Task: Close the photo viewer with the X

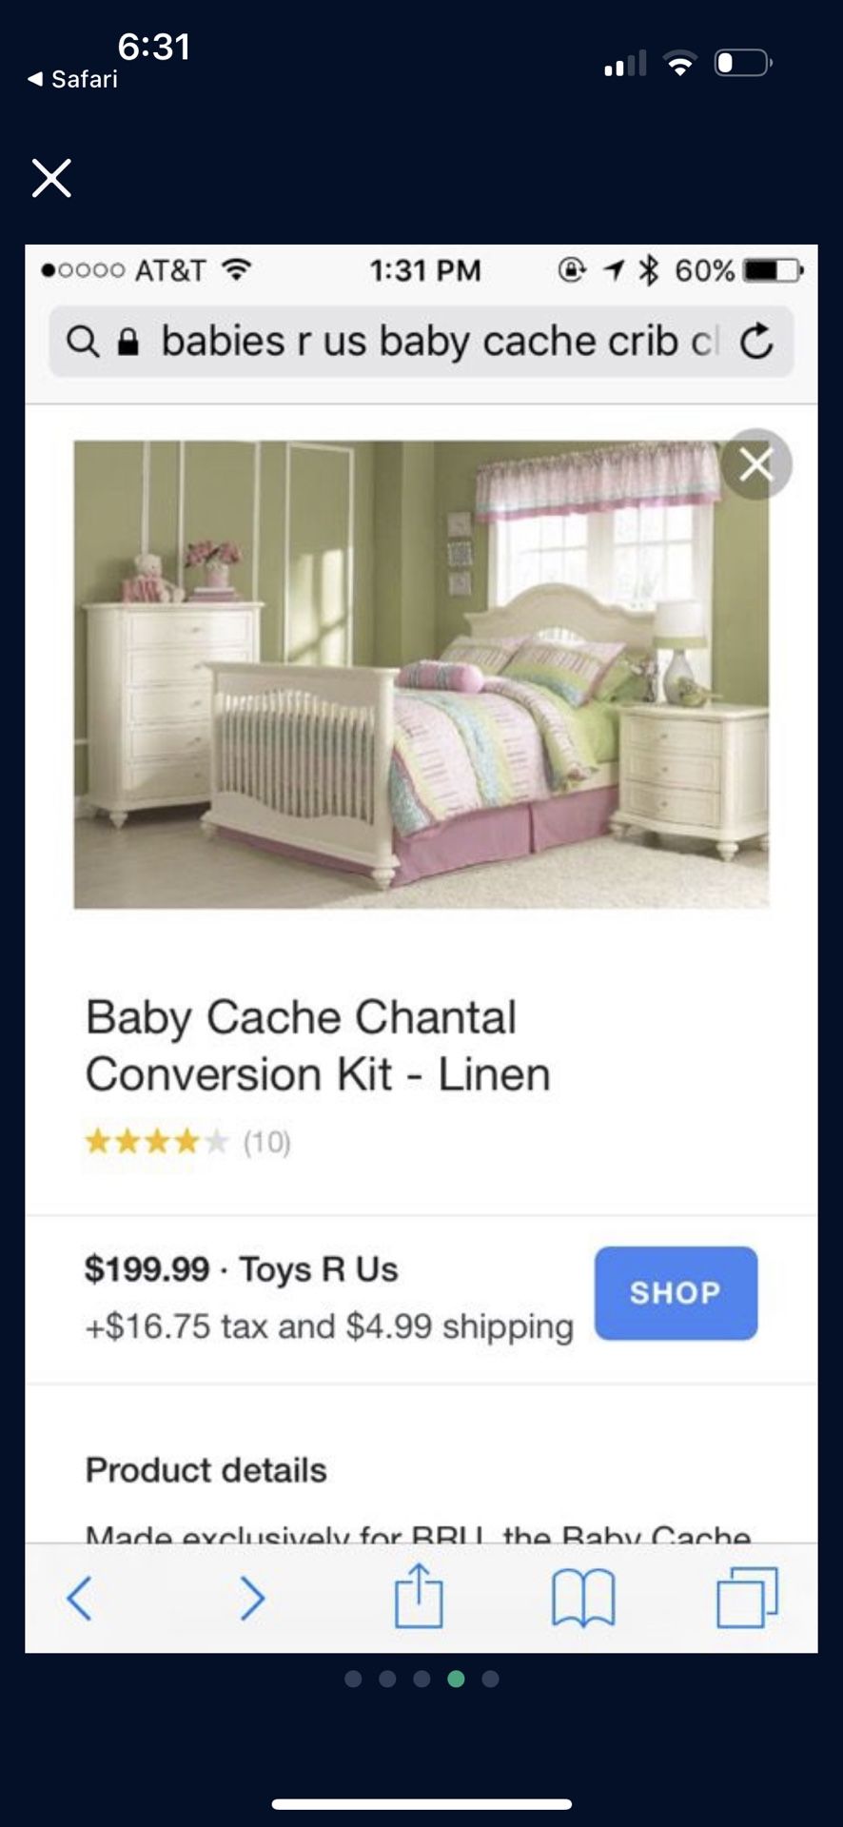Action: [x=51, y=178]
